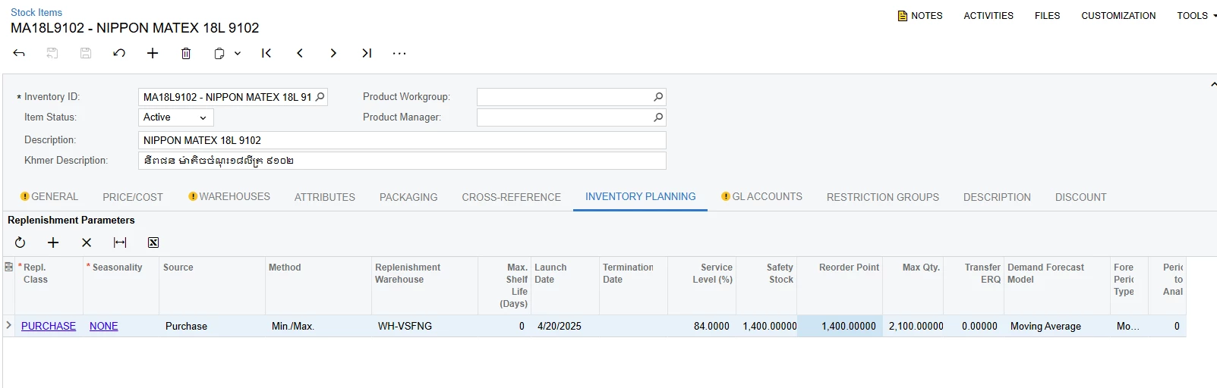The width and height of the screenshot is (1217, 388).
Task: Switch to the DISCOUNT tab
Action: (1081, 197)
